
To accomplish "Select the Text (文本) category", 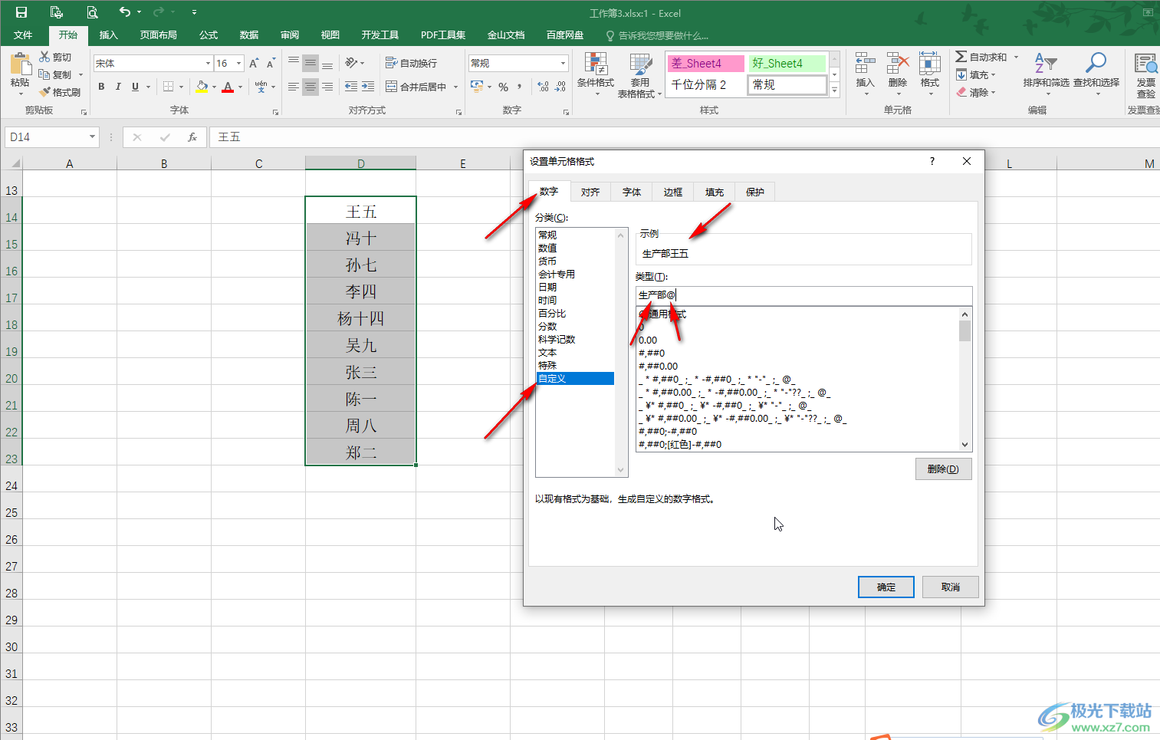I will pyautogui.click(x=547, y=352).
